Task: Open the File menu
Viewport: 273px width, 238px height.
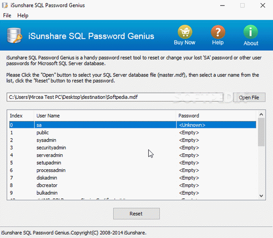Action: click(x=7, y=15)
